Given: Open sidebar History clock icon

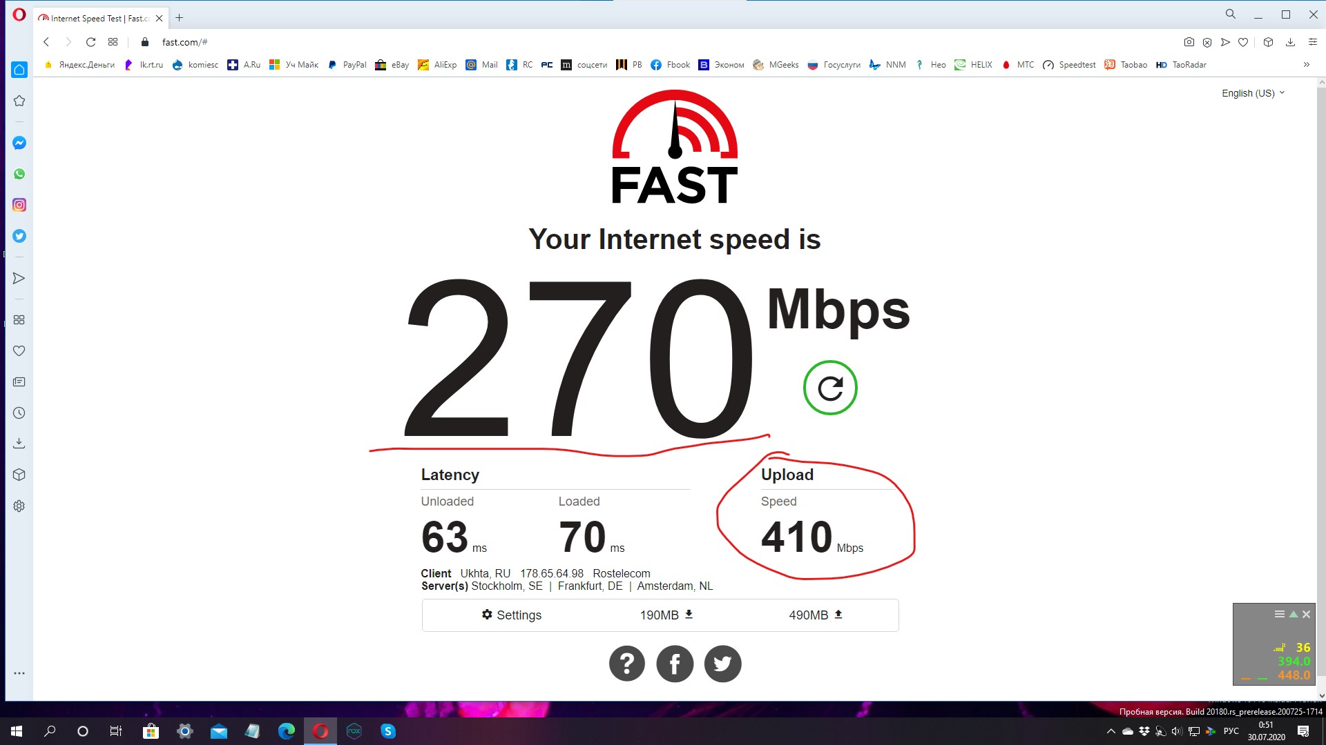Looking at the screenshot, I should tap(19, 413).
